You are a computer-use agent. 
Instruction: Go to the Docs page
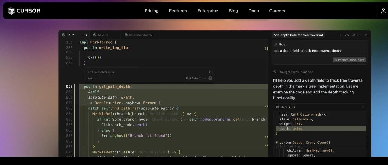254,11
